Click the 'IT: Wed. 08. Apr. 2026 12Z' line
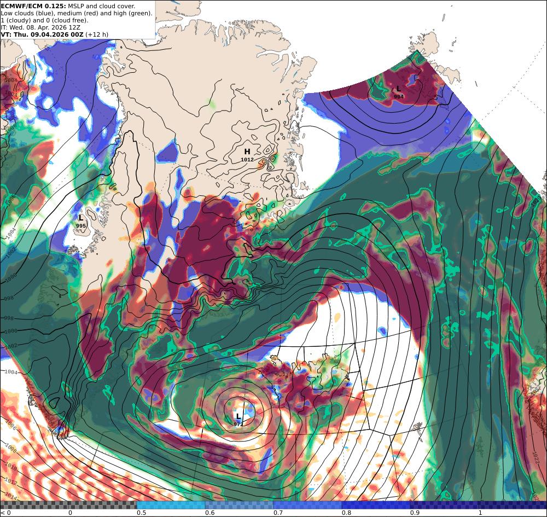The image size is (547, 517). click(40, 27)
